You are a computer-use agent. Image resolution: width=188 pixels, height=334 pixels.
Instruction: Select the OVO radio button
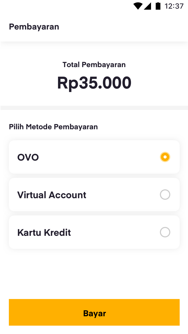point(165,157)
